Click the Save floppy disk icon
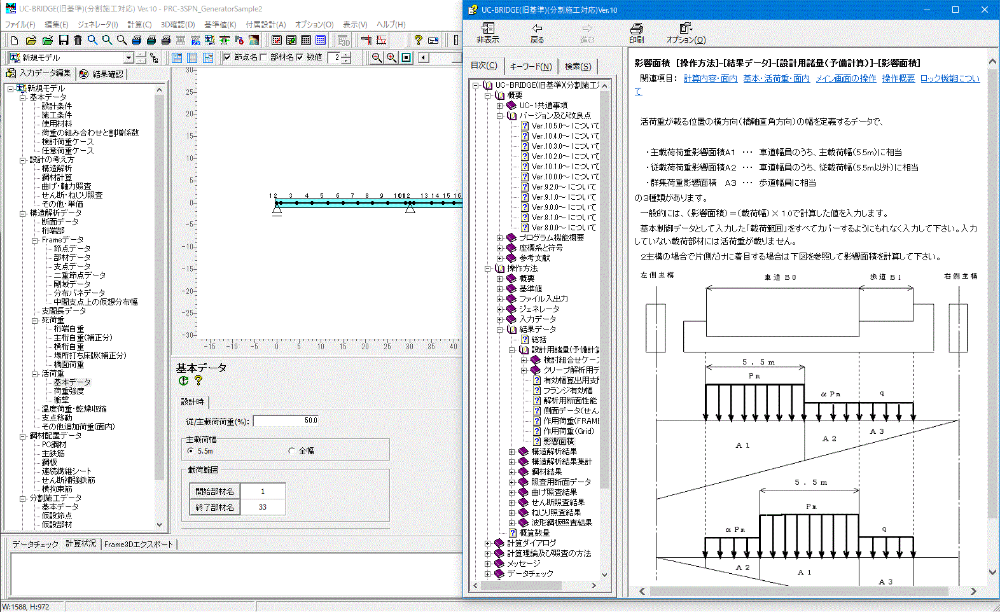The image size is (1000, 612). 63,40
